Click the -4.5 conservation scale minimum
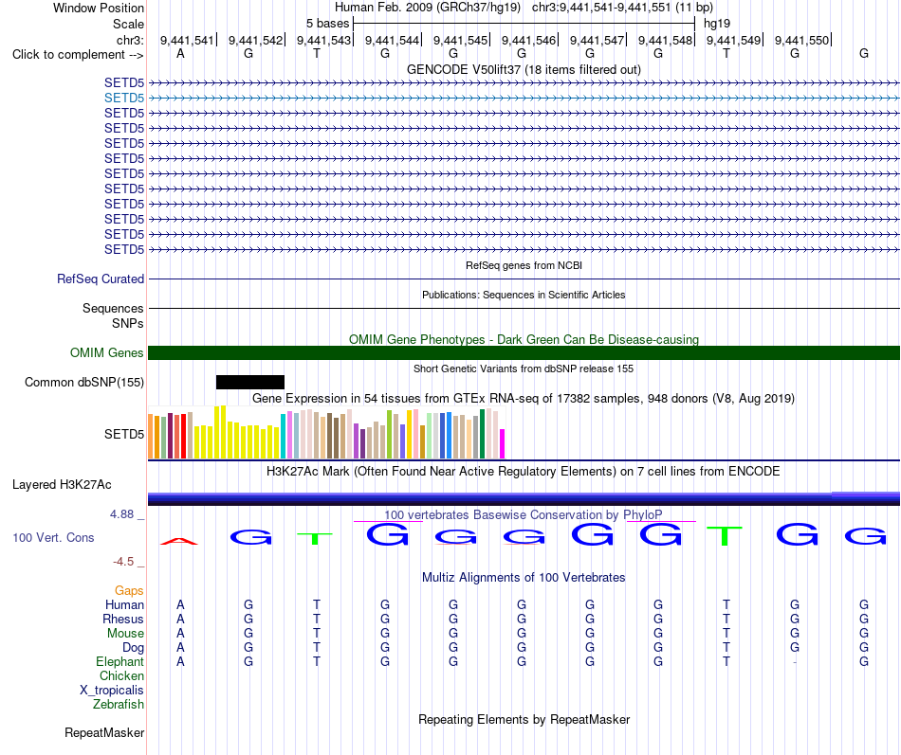The height and width of the screenshot is (755, 901). point(123,562)
